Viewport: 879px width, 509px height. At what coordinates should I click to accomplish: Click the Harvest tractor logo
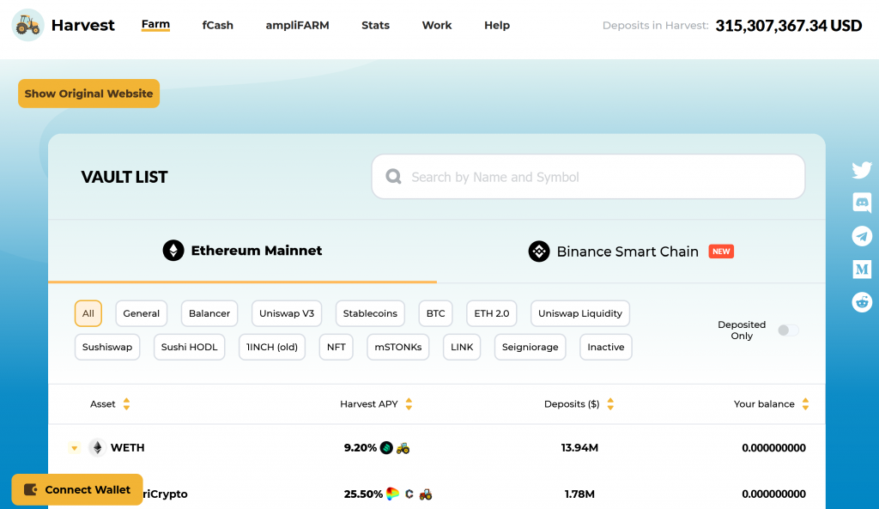click(27, 25)
